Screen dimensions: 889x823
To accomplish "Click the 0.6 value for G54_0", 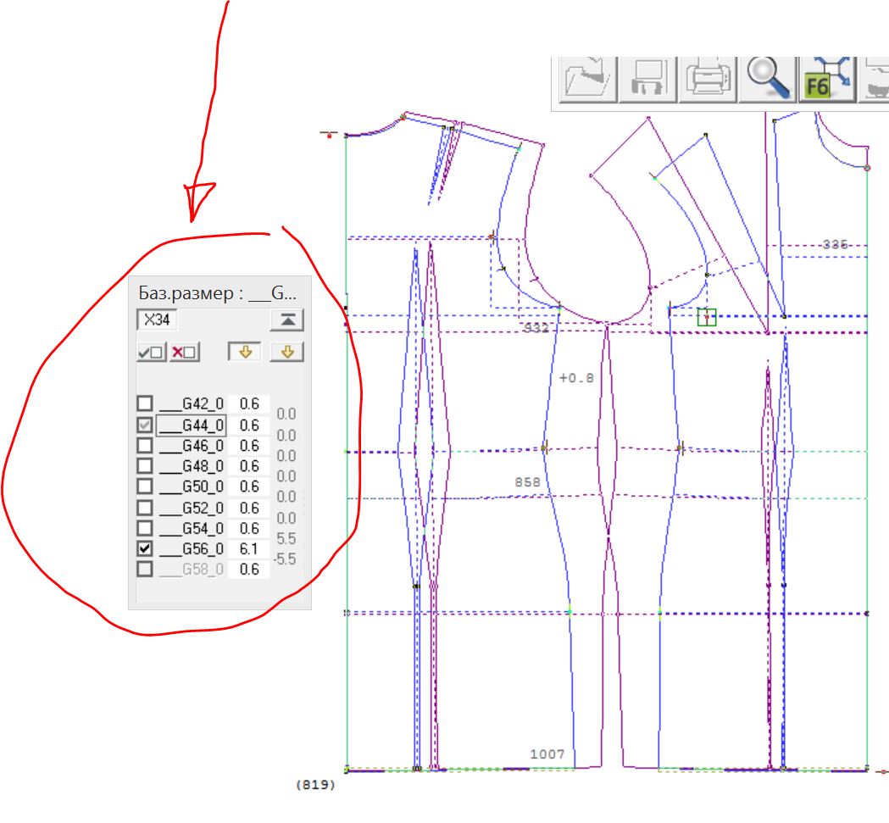I will point(249,528).
